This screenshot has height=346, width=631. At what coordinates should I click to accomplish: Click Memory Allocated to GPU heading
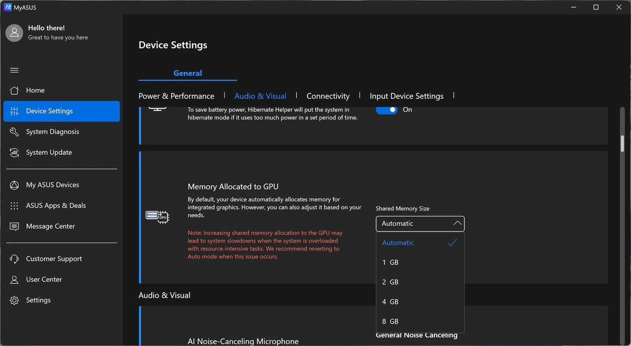tap(233, 186)
